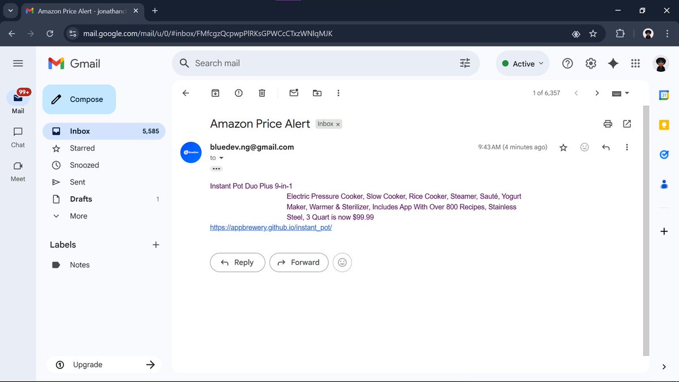
Task: Add emoji reaction in message header
Action: click(x=585, y=147)
